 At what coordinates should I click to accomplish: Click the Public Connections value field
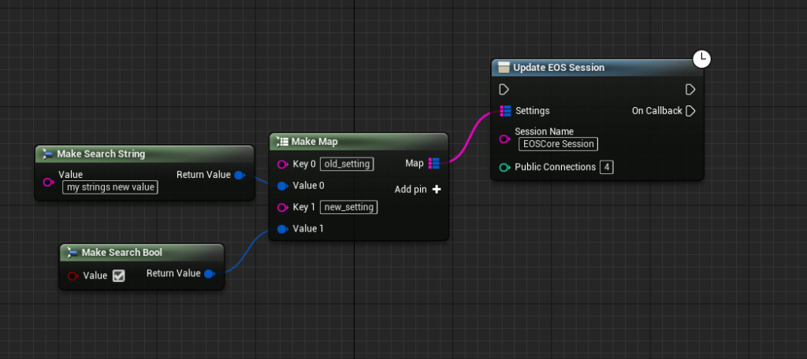[x=606, y=167]
